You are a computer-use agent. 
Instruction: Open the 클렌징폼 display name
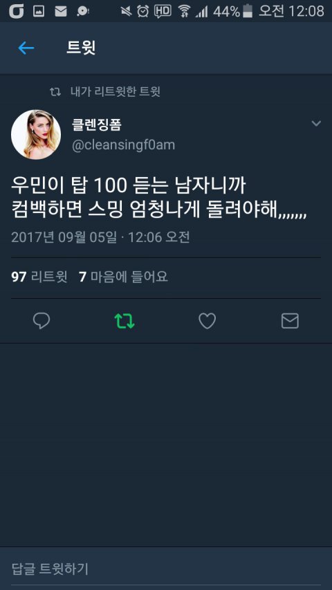click(x=97, y=125)
